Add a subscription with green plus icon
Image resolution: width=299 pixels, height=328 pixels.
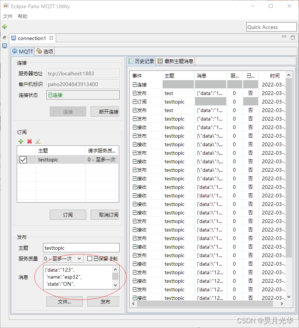pos(21,141)
